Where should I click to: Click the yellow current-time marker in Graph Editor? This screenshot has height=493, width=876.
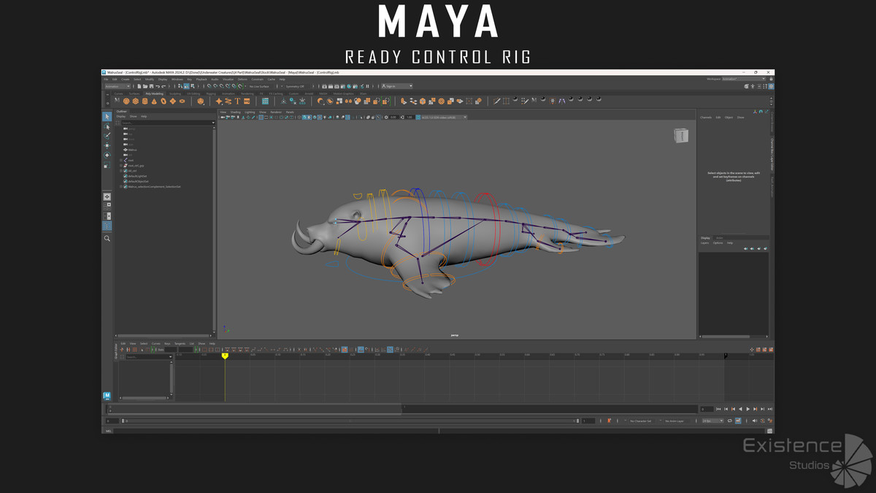225,356
